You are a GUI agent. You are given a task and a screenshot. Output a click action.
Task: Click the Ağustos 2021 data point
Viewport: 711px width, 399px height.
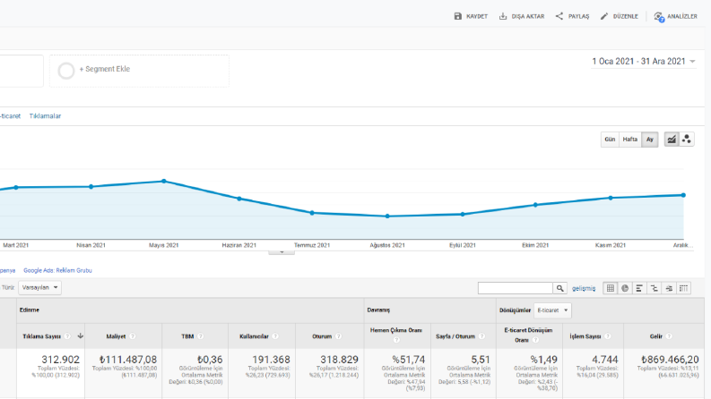click(387, 216)
